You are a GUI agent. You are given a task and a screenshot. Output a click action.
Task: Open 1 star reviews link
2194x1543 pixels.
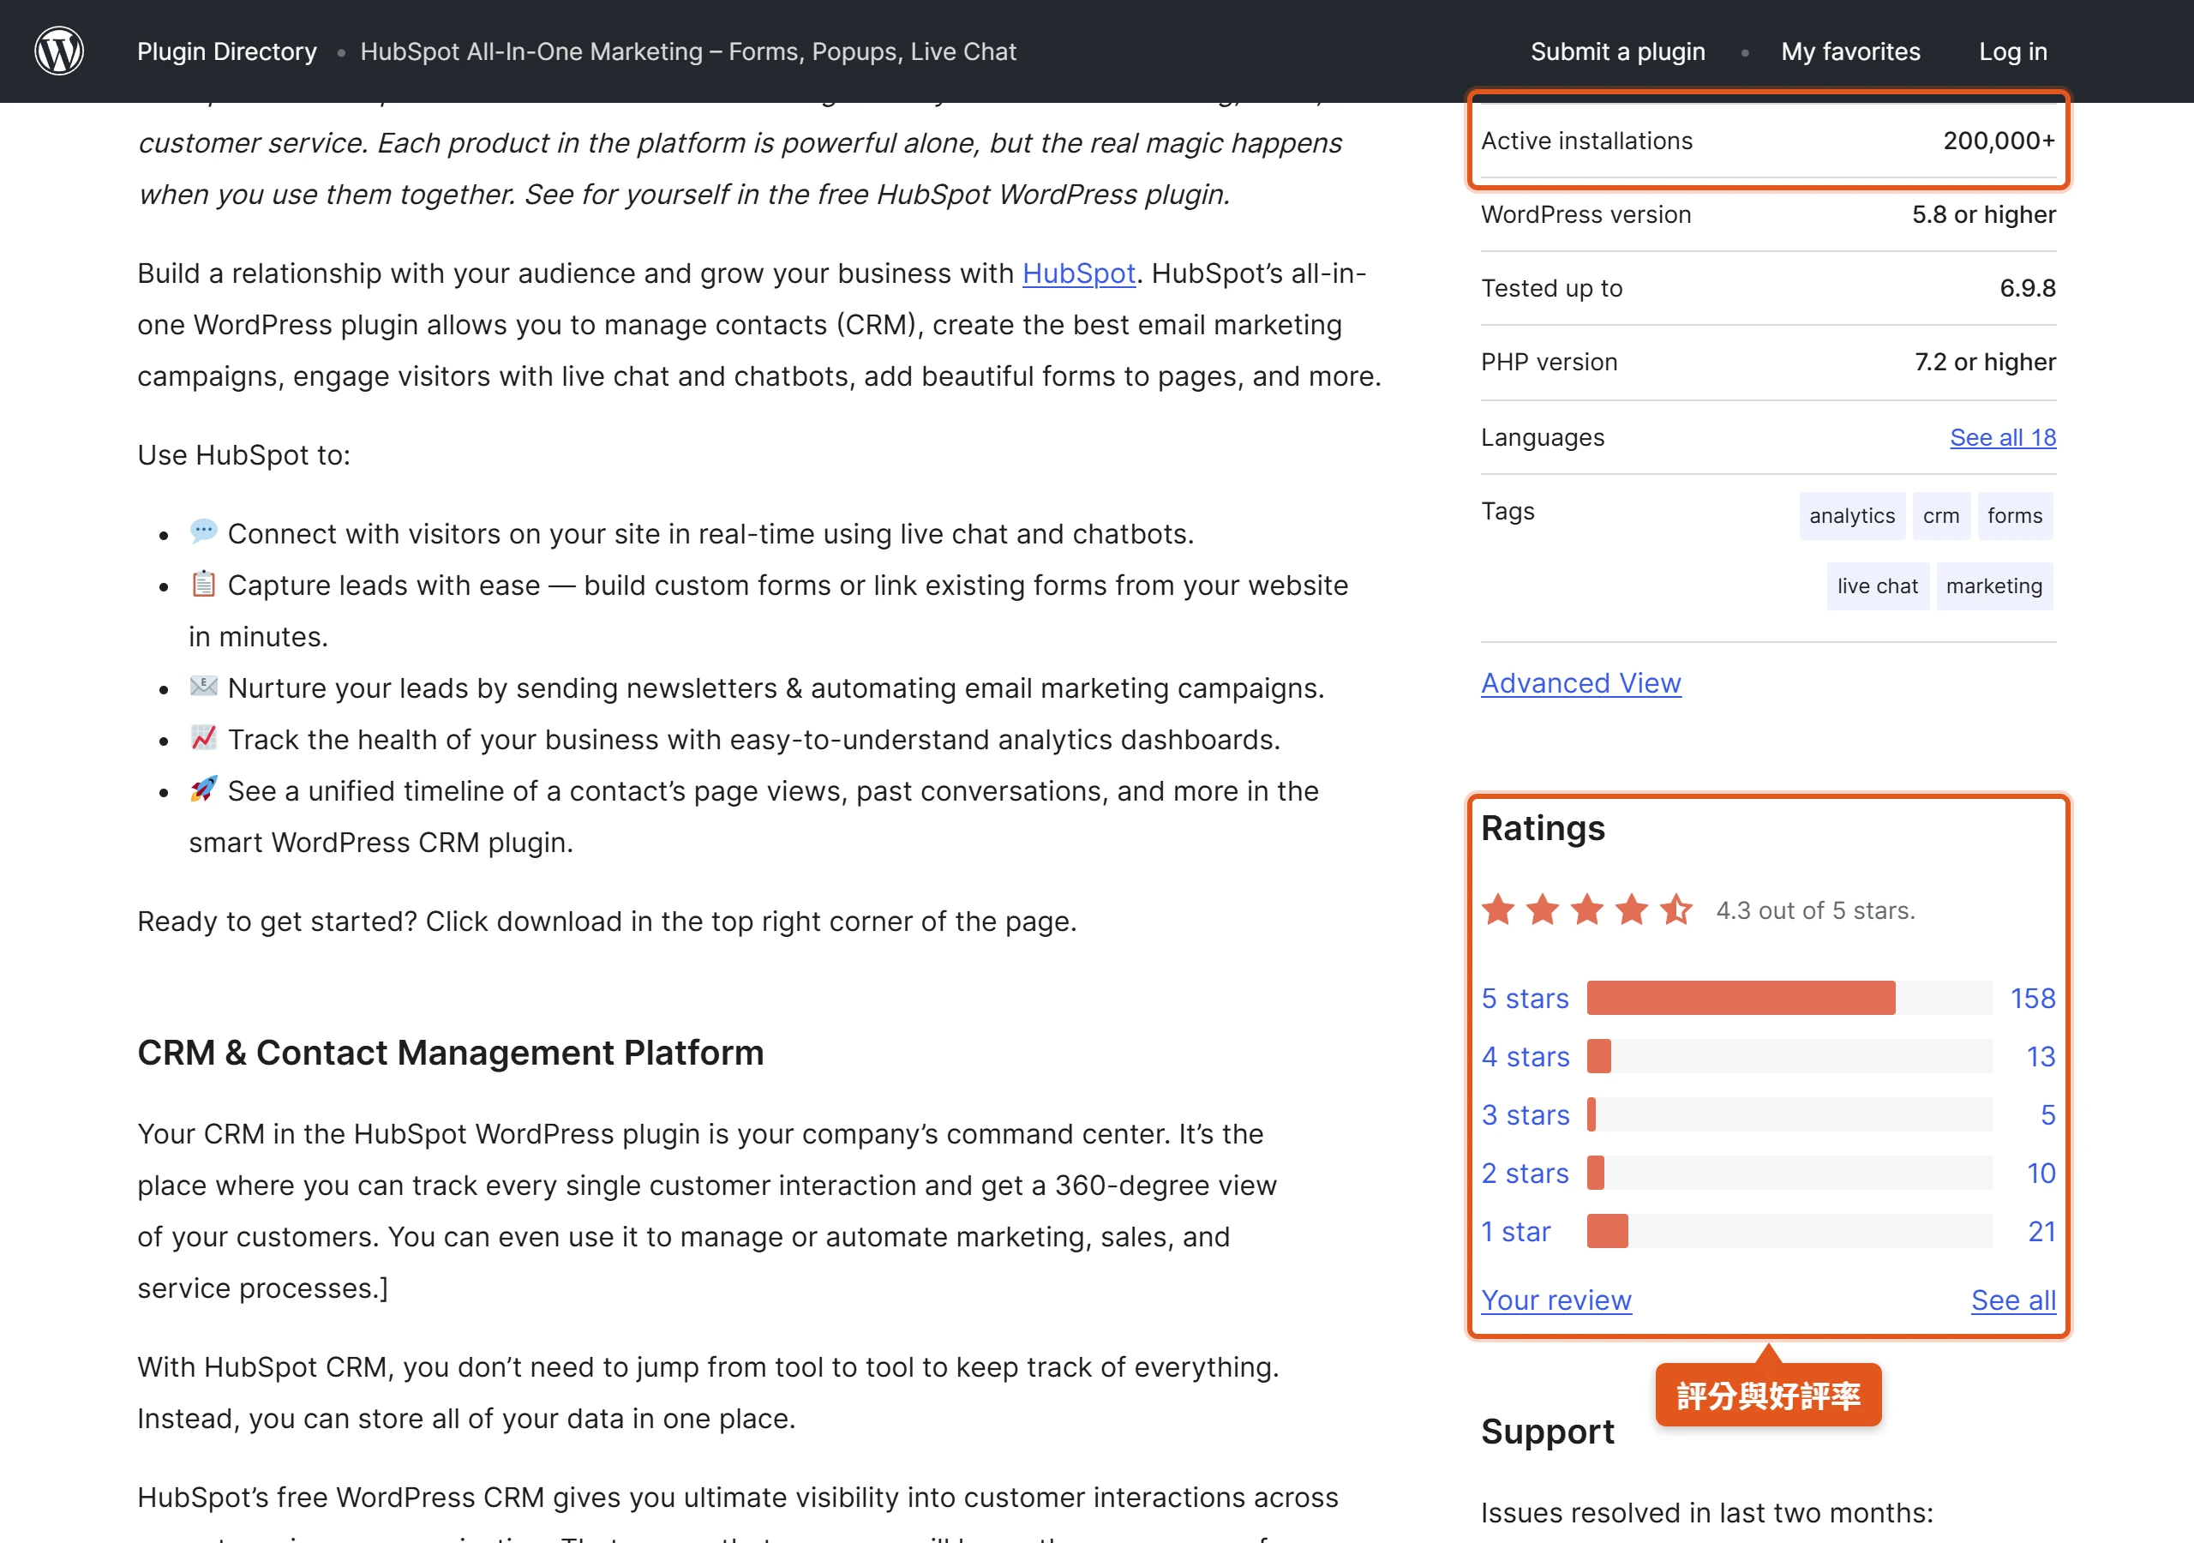tap(1515, 1231)
